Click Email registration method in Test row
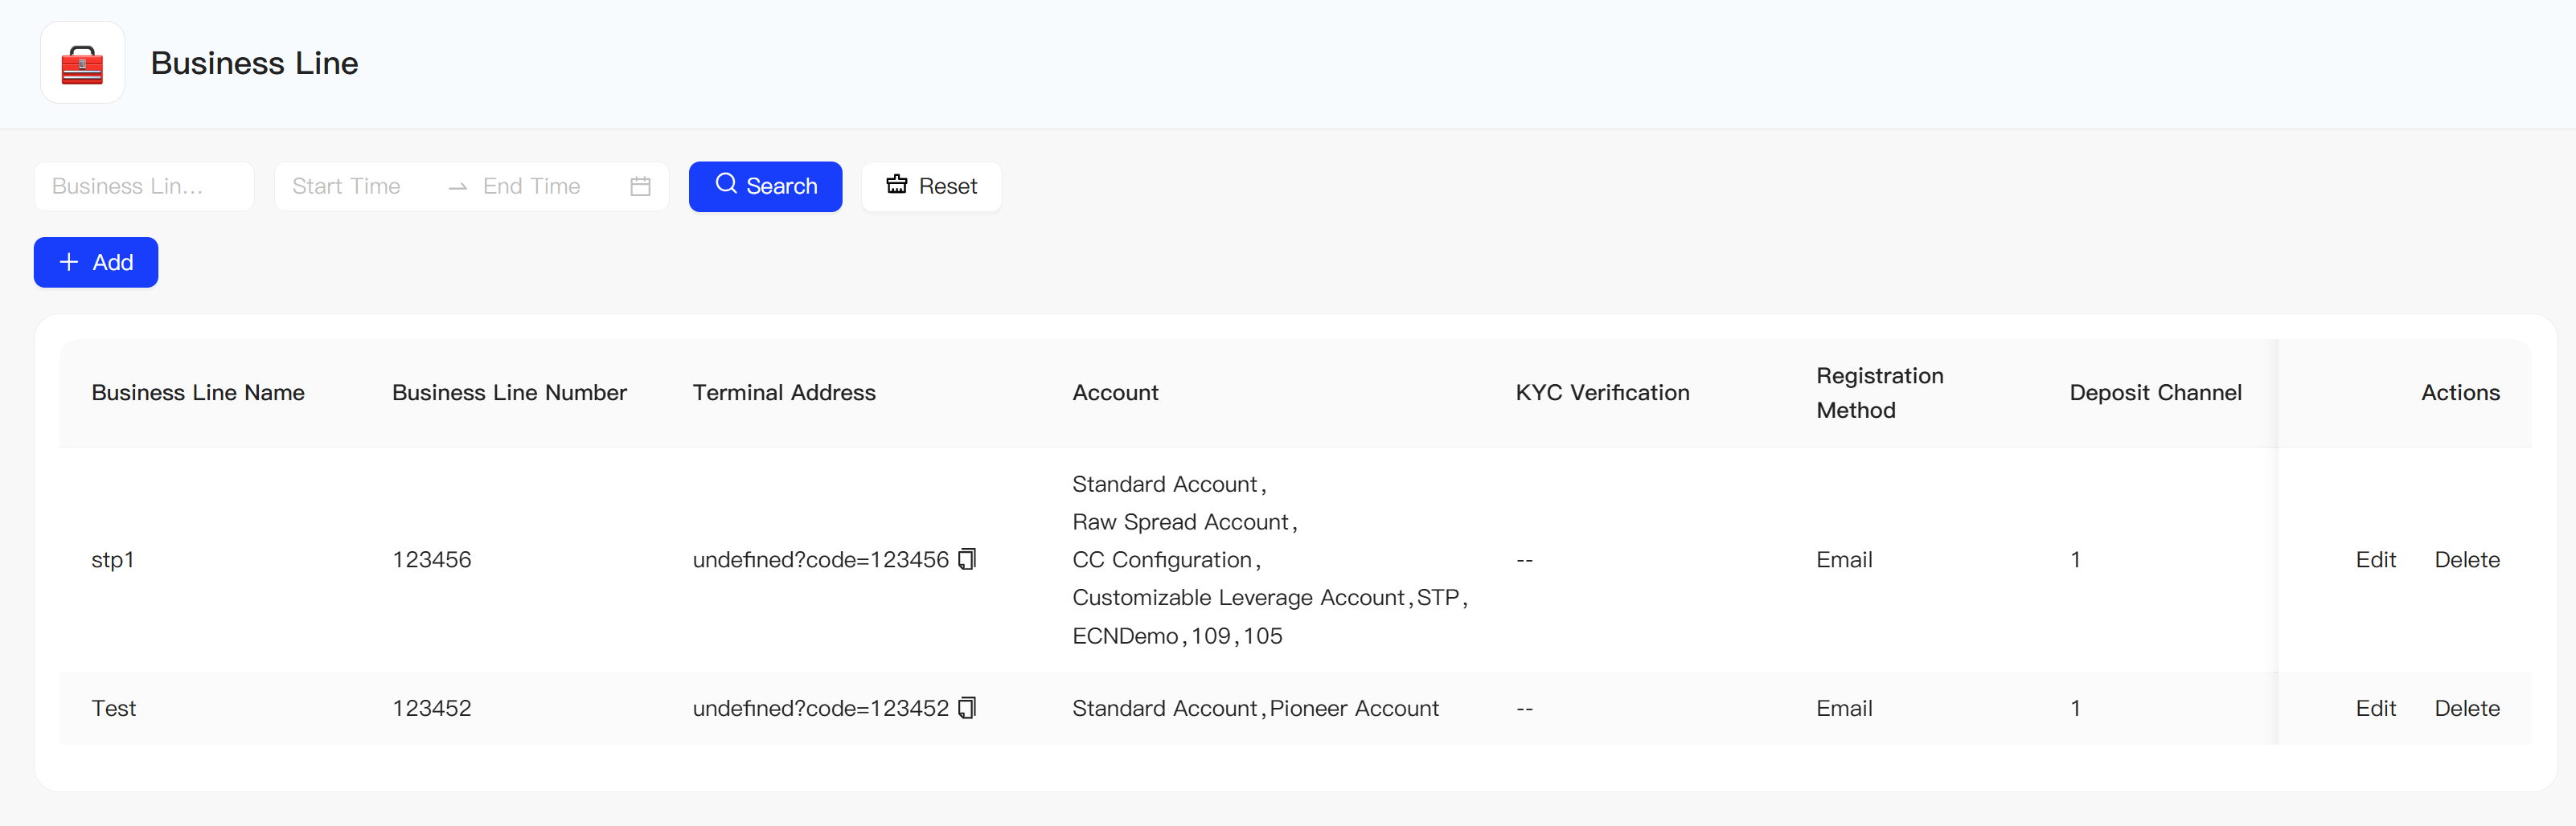The image size is (2576, 826). point(1844,709)
